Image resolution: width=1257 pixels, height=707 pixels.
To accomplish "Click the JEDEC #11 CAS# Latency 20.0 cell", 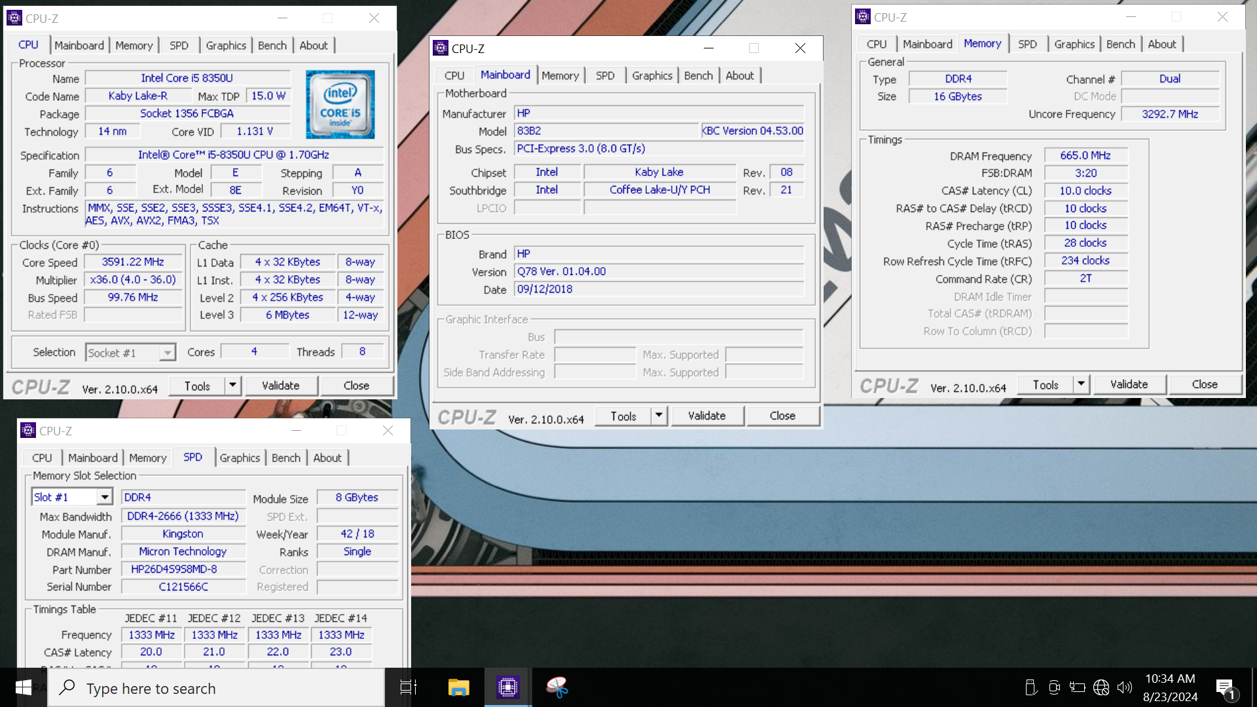I will point(151,652).
